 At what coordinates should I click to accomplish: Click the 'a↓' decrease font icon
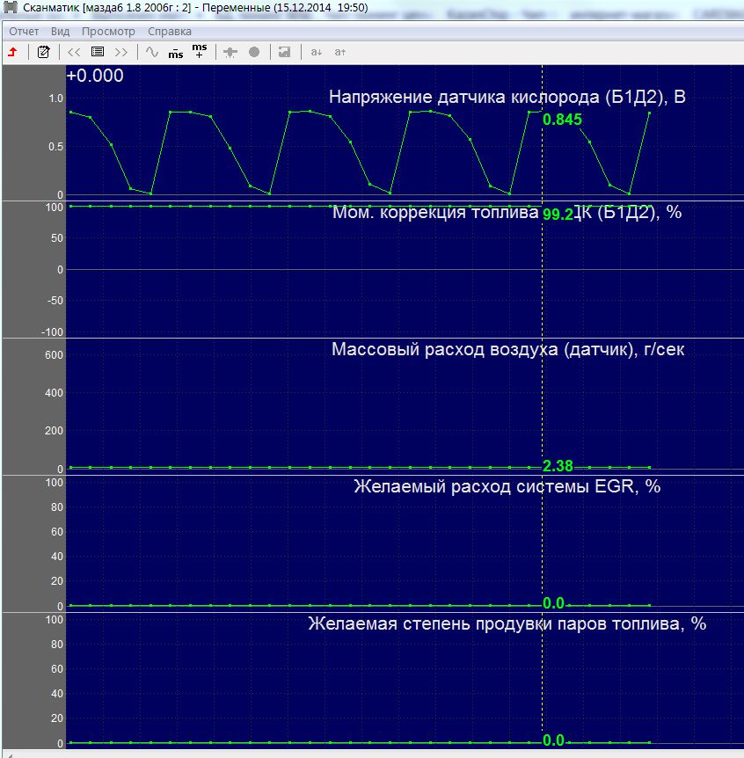click(316, 52)
